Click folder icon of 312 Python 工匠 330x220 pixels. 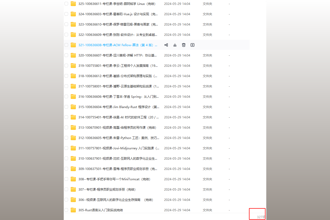73,138
